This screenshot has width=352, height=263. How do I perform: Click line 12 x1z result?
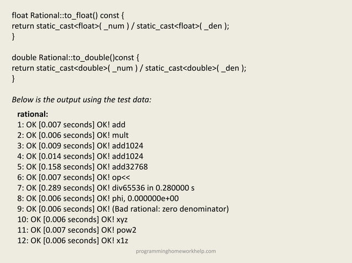(x=73, y=240)
